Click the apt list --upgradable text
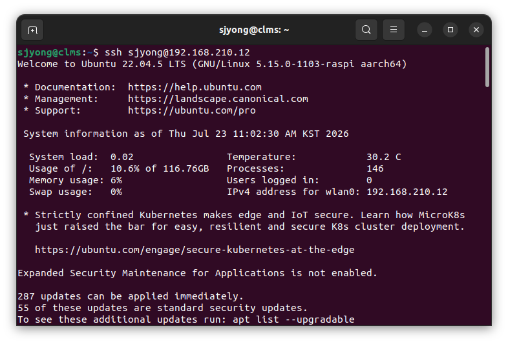The image size is (508, 344). tap(293, 319)
